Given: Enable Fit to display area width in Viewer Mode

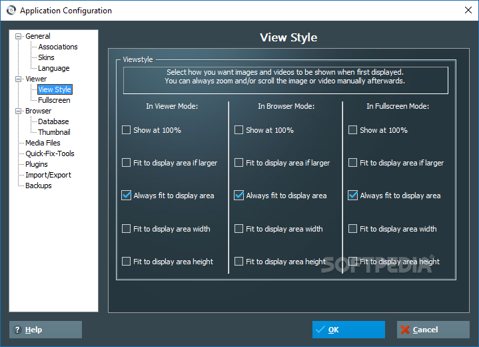Looking at the screenshot, I should click(126, 229).
